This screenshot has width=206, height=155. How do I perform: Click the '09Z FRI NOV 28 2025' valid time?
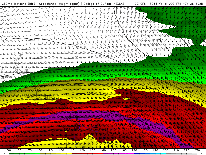(186, 4)
